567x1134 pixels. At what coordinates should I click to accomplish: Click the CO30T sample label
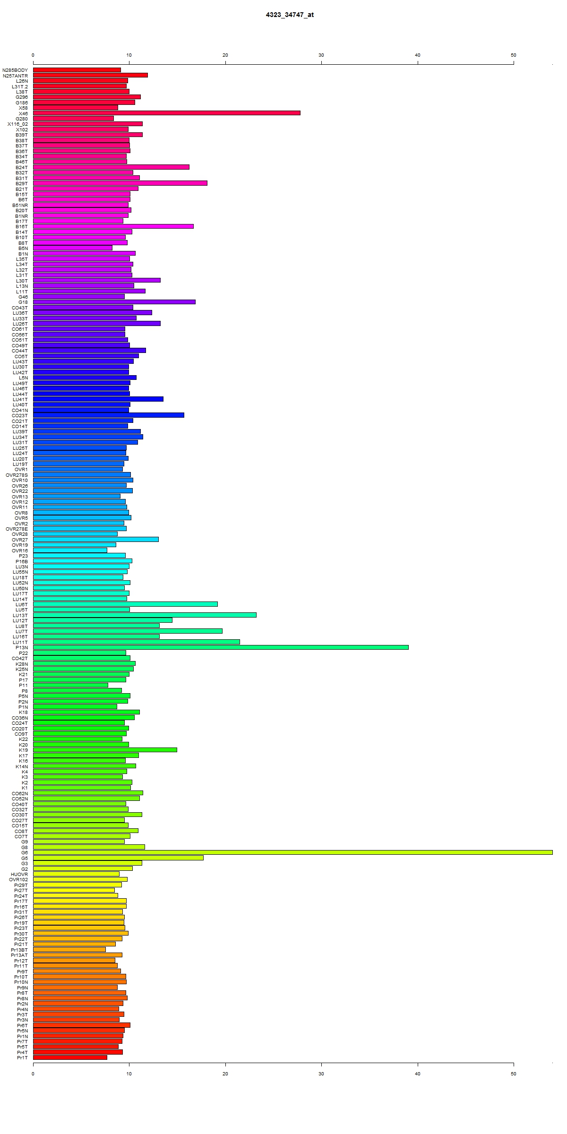click(x=20, y=815)
